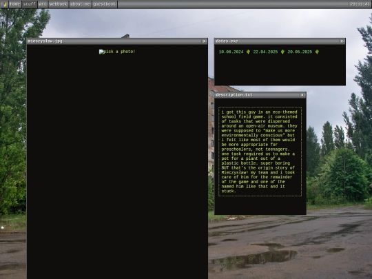Select the 10.06.2024 date link

point(231,52)
